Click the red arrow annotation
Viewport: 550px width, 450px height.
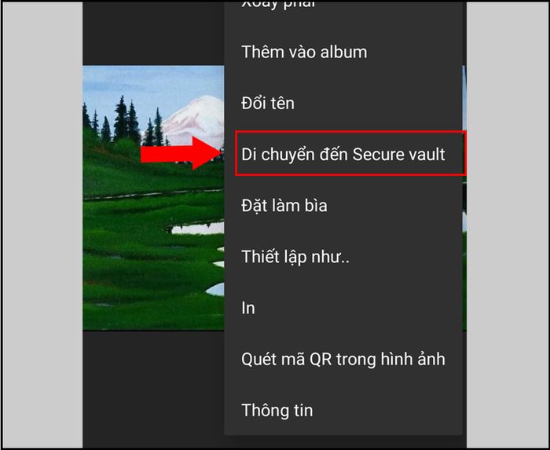181,153
